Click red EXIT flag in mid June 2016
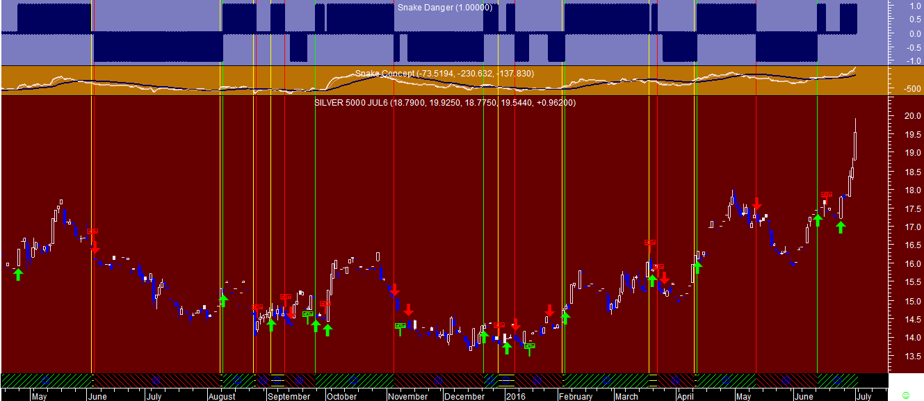The image size is (924, 401). click(x=826, y=195)
